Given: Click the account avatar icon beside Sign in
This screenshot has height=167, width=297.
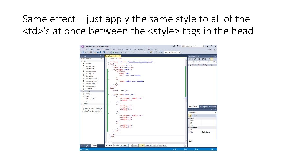Looking at the screenshot, I should point(215,49).
